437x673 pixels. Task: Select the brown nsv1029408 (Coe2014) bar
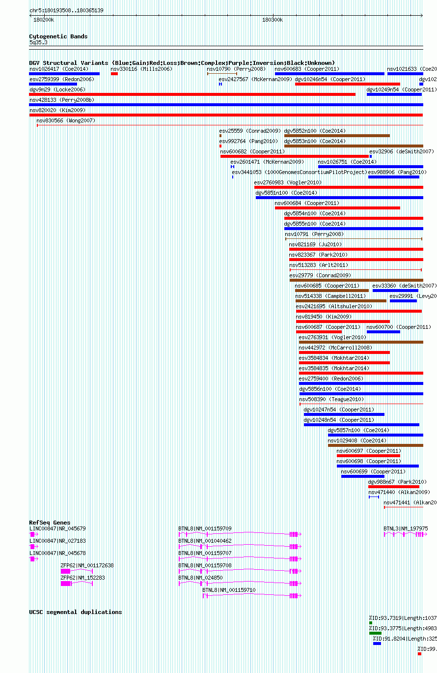click(x=375, y=445)
